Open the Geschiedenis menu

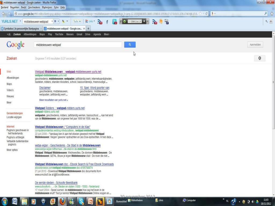tap(34, 7)
